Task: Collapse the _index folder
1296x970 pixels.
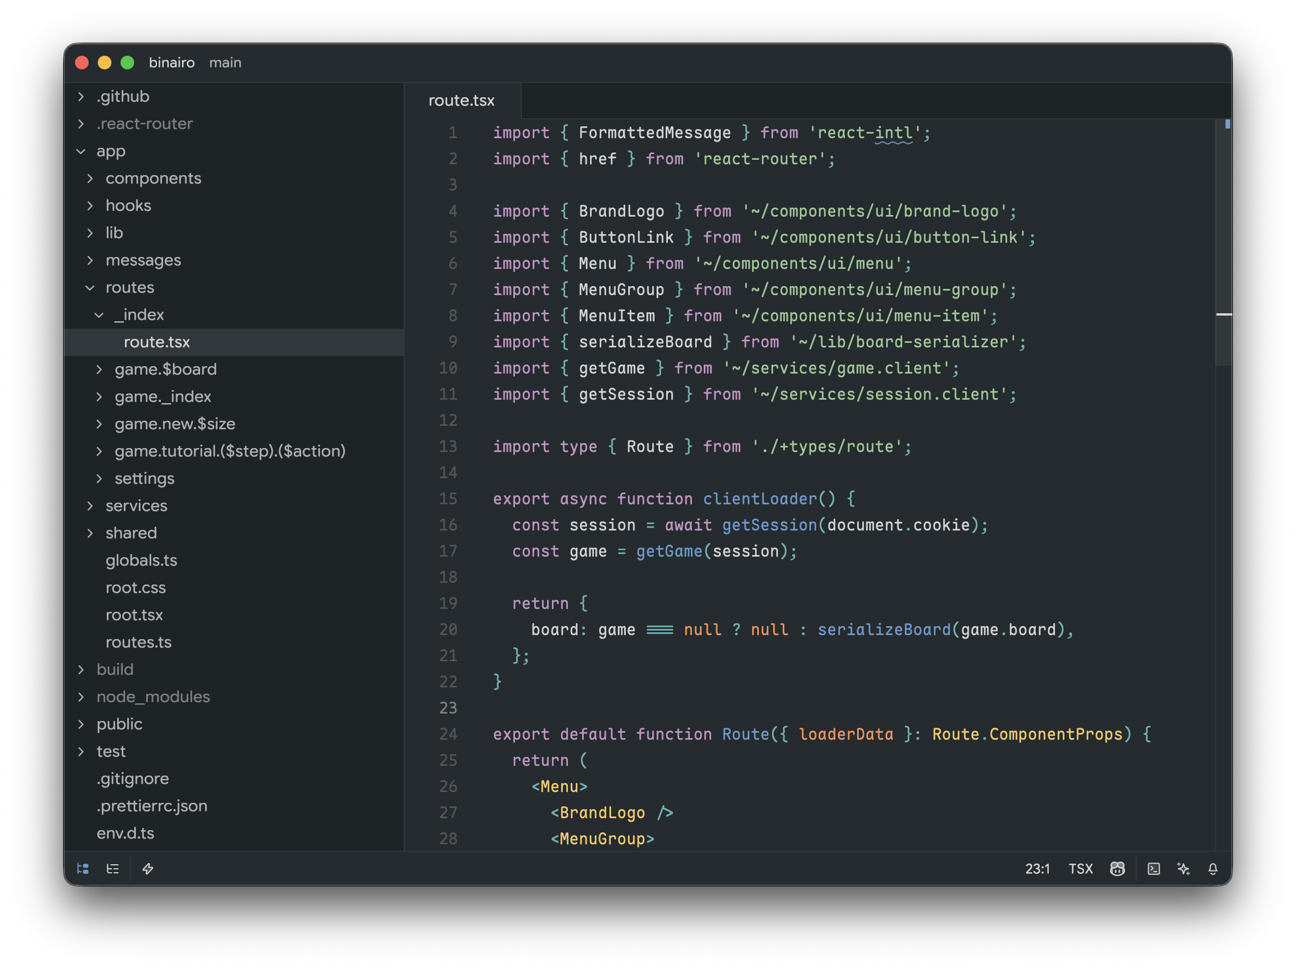Action: pos(234,315)
